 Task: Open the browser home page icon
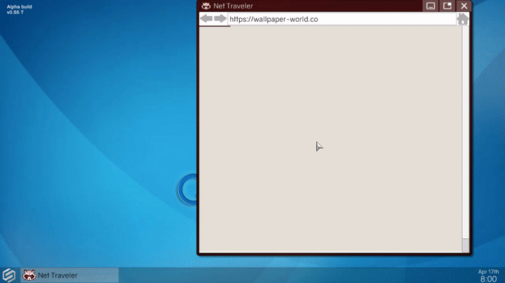pos(462,19)
